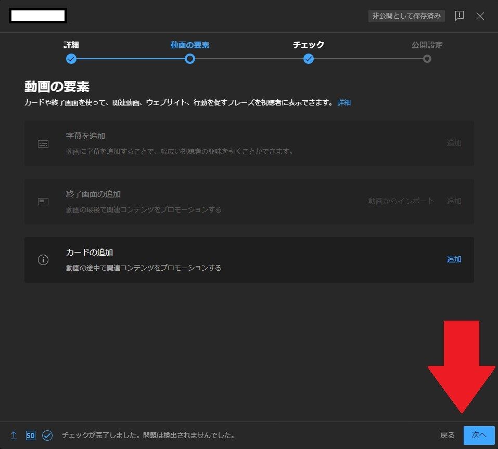Click 追加 in the カードの追加 row

point(454,259)
